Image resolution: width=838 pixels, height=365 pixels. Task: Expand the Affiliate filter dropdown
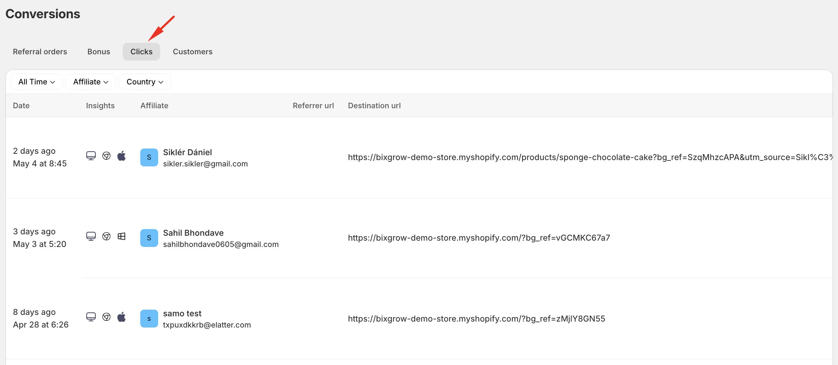[x=90, y=82]
